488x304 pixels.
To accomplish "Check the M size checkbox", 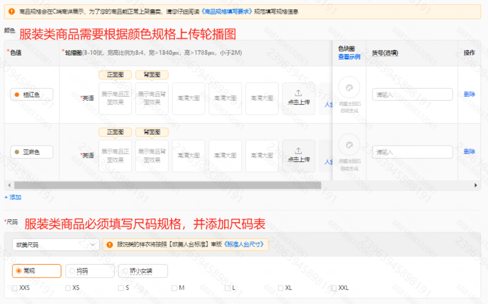I will 174,288.
